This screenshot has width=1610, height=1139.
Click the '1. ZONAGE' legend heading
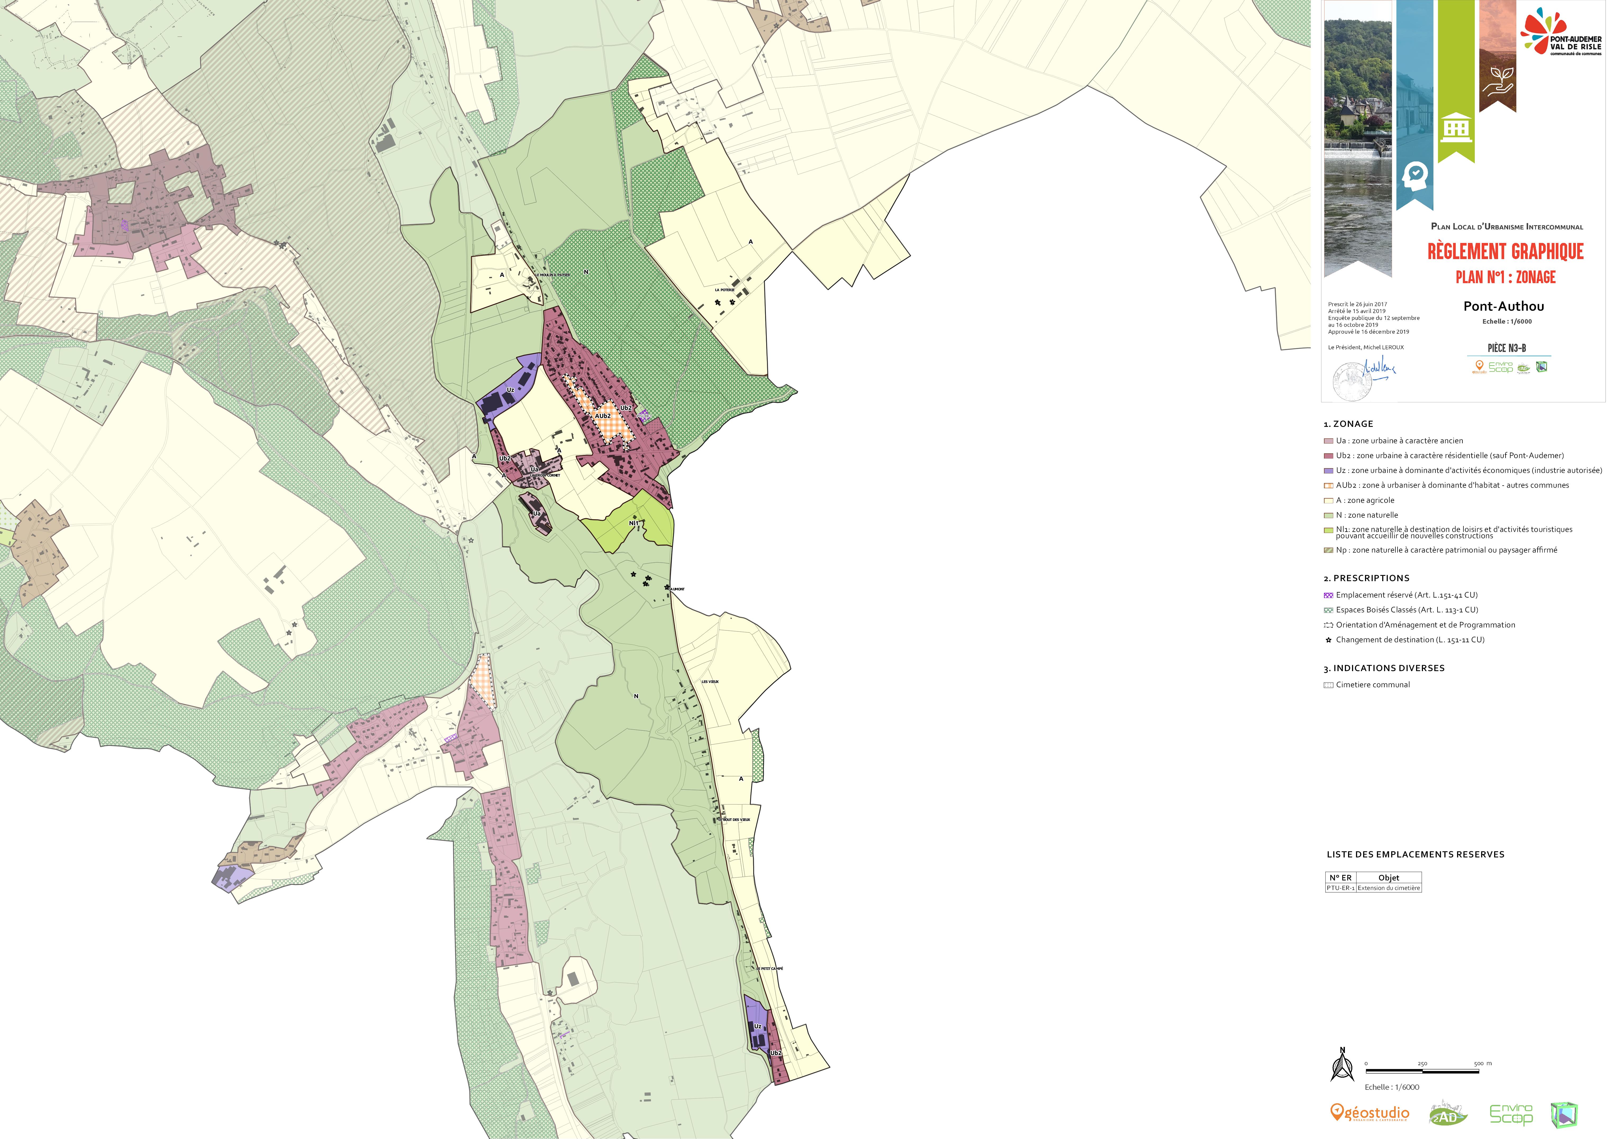pos(1348,424)
